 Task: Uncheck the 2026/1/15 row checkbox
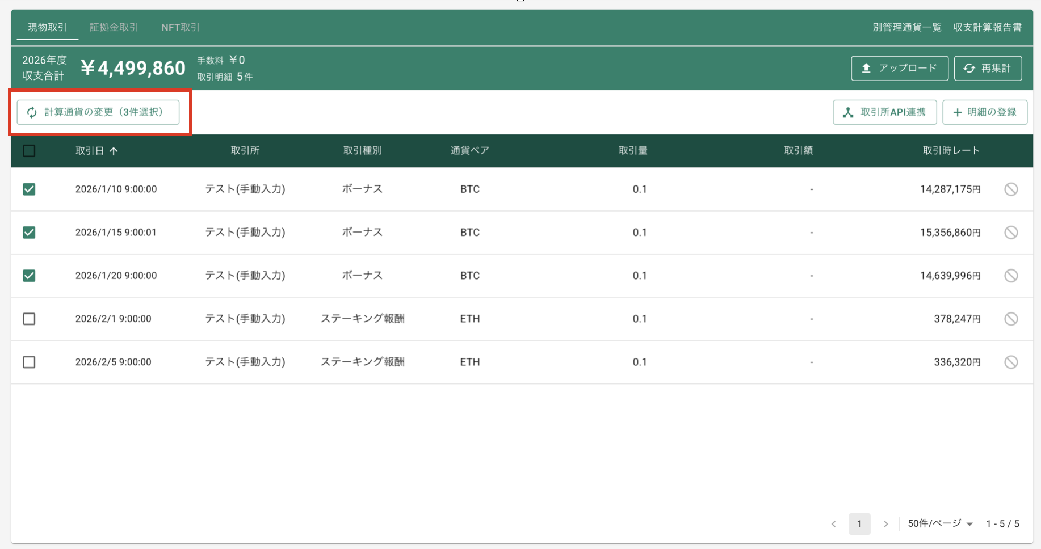click(29, 233)
